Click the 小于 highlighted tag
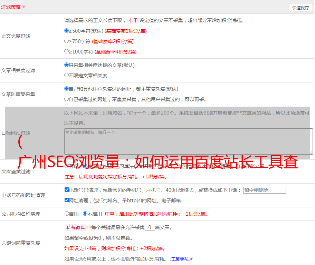The width and height of the screenshot is (315, 265). coord(133,20)
